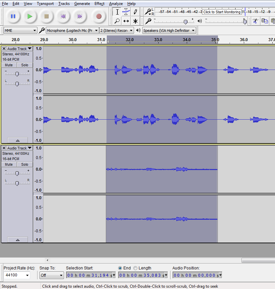
Task: Click the Pause transport button
Action: click(x=13, y=16)
